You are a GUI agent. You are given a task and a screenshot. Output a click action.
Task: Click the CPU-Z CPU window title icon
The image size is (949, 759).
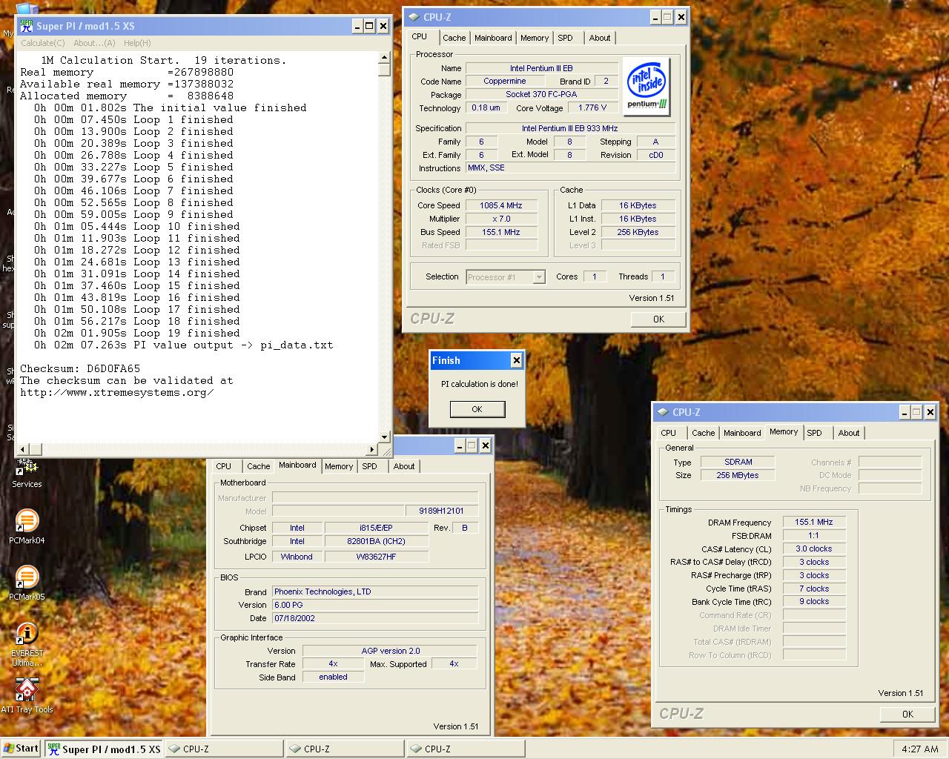(x=413, y=17)
